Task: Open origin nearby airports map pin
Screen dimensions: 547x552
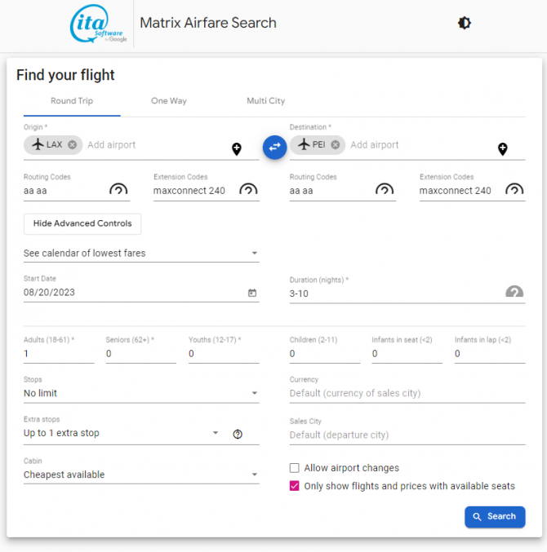Action: 237,149
